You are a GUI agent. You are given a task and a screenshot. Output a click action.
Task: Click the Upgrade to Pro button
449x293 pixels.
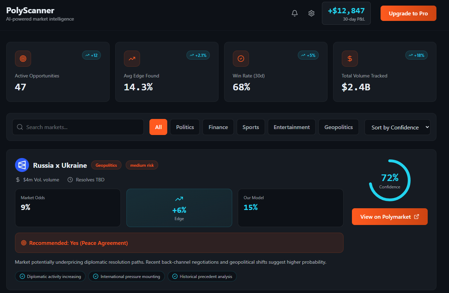tap(408, 13)
